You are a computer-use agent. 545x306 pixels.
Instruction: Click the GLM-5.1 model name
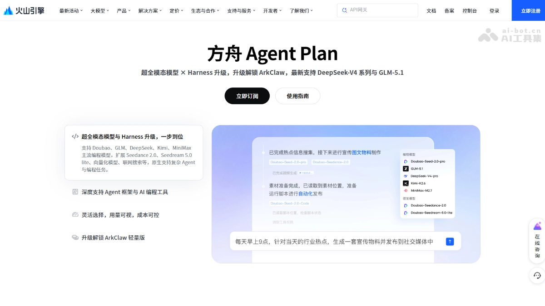pyautogui.click(x=416, y=169)
